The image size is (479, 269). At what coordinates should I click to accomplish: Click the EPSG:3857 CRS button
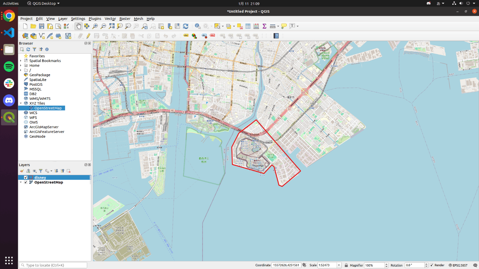(457, 265)
